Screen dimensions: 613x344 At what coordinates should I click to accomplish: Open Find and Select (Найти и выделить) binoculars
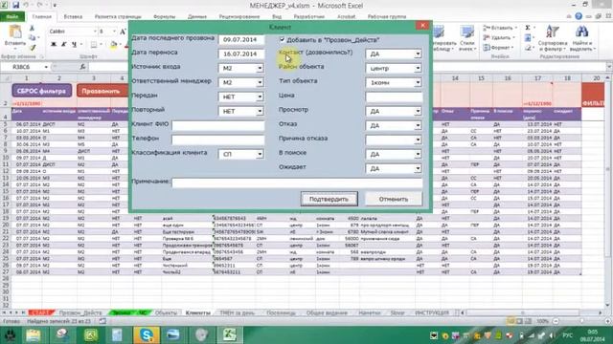point(581,38)
